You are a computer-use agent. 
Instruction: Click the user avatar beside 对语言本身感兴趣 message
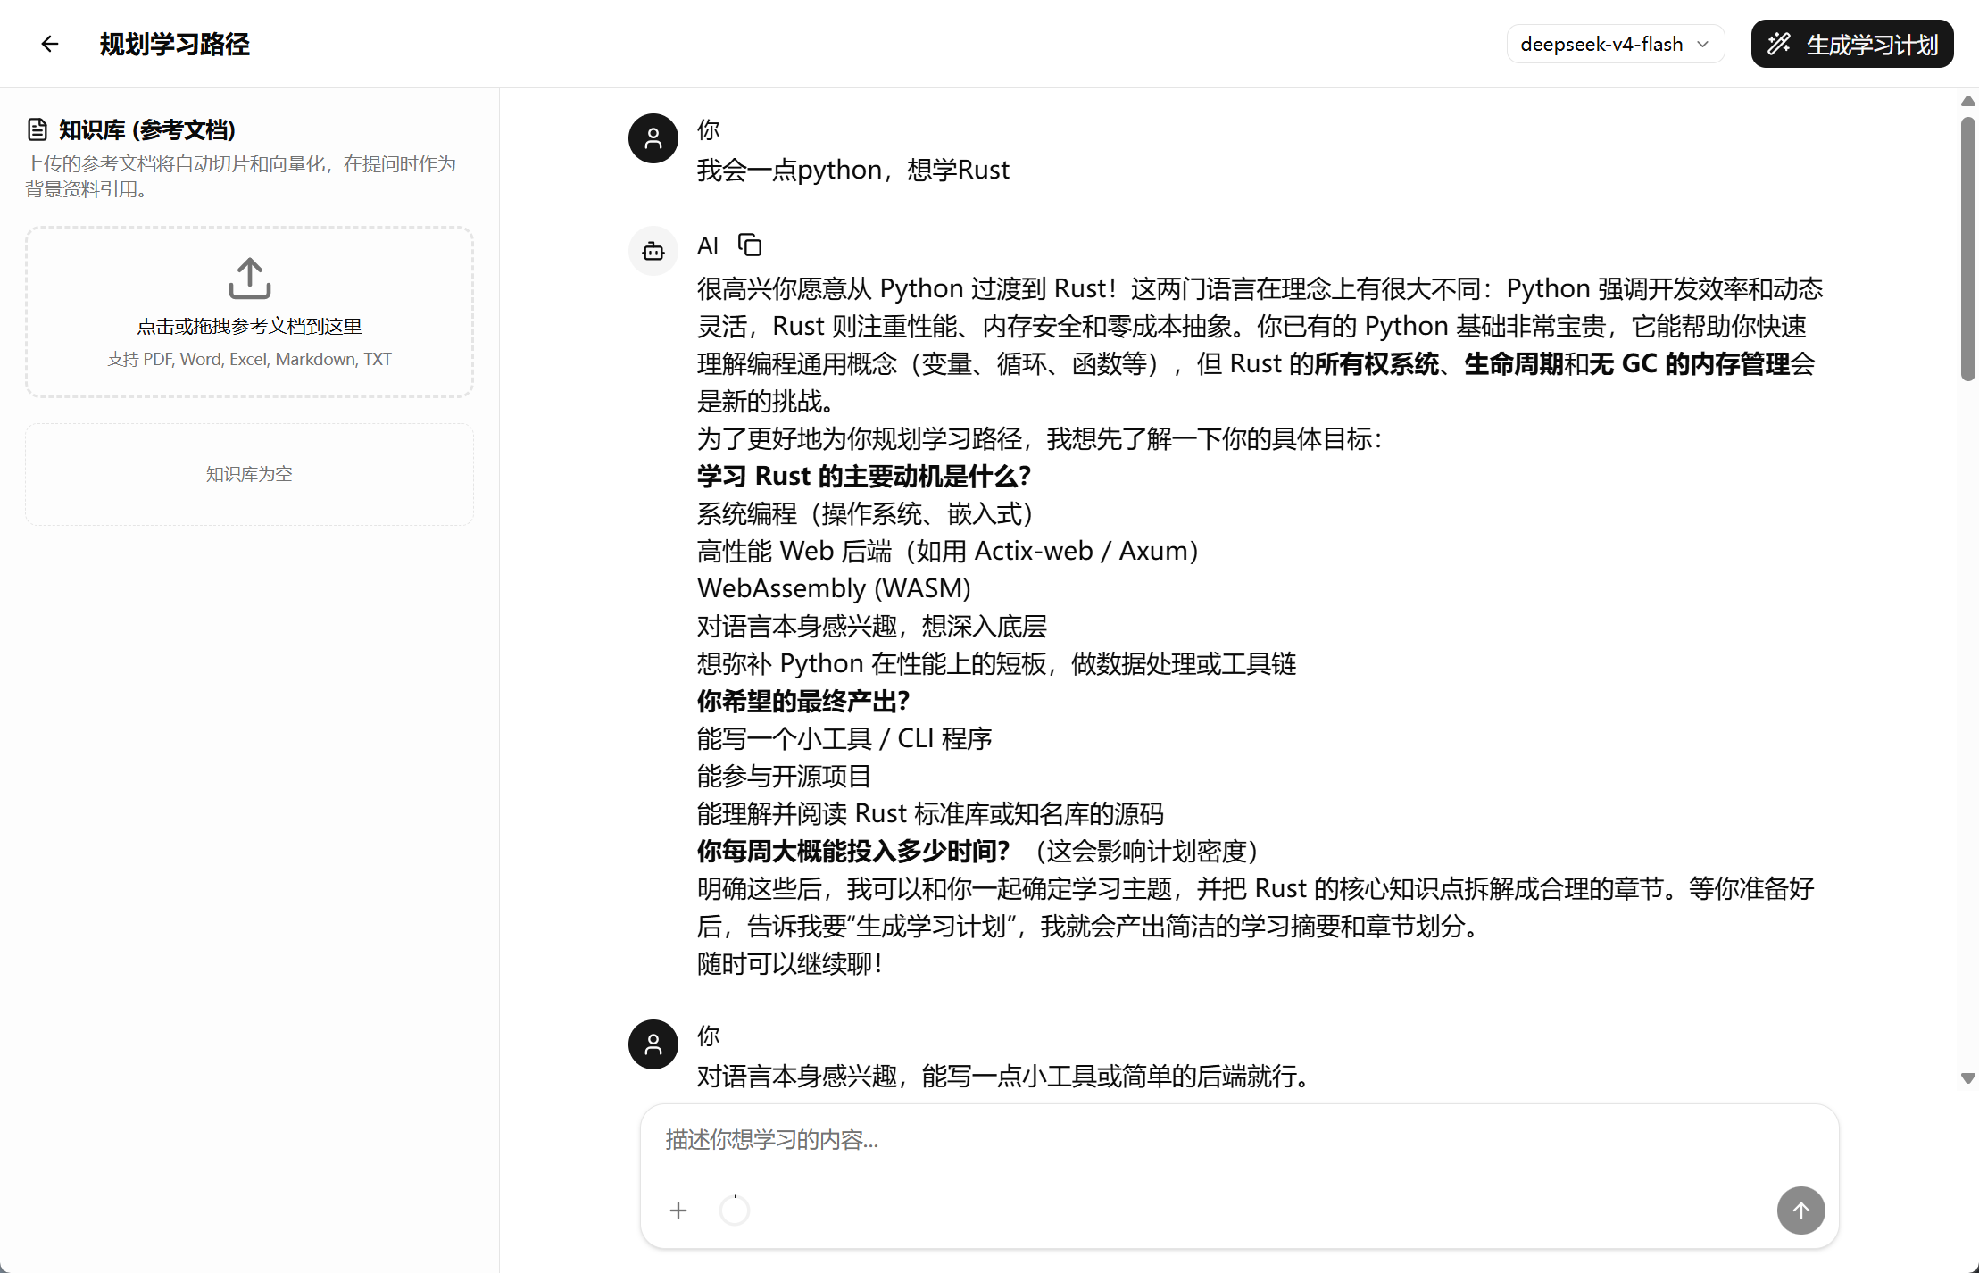pos(653,1044)
